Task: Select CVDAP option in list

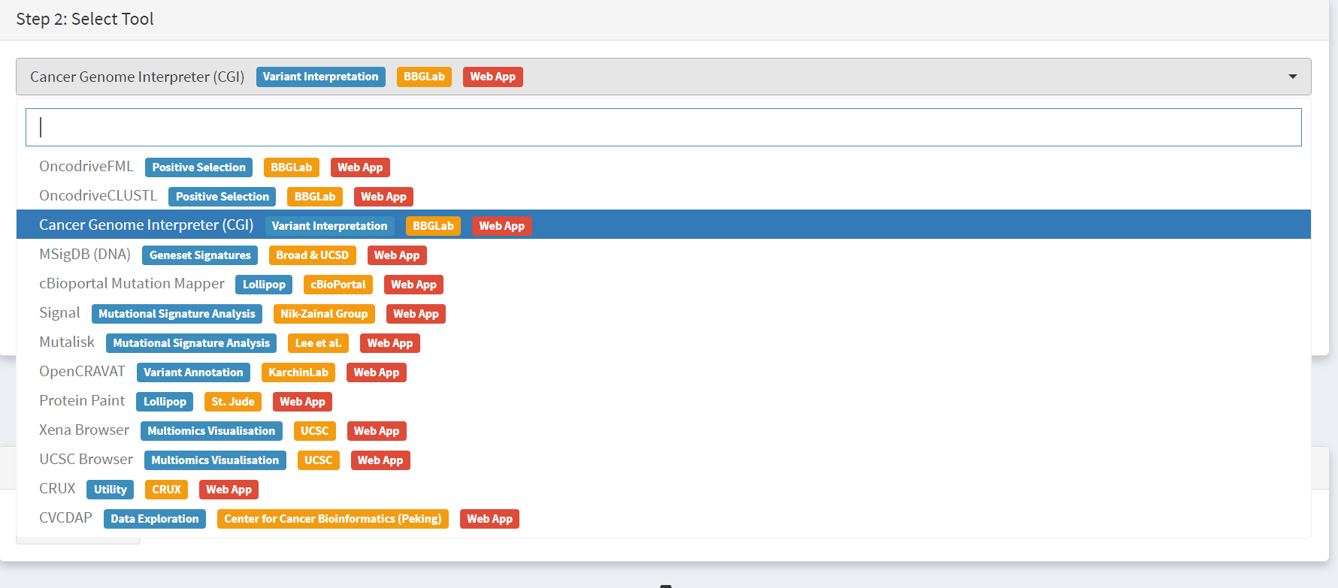Action: pos(663,518)
